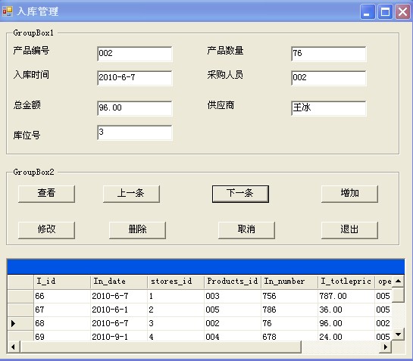Focus the 产品数量 input field
The width and height of the screenshot is (413, 361).
coord(328,54)
